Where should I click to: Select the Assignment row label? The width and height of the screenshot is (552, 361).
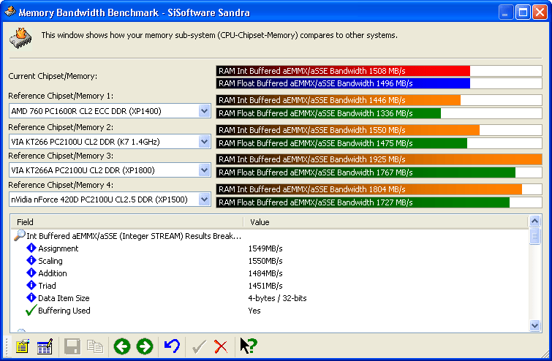point(58,248)
